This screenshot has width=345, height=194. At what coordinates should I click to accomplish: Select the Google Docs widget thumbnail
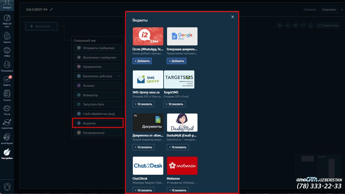182,36
